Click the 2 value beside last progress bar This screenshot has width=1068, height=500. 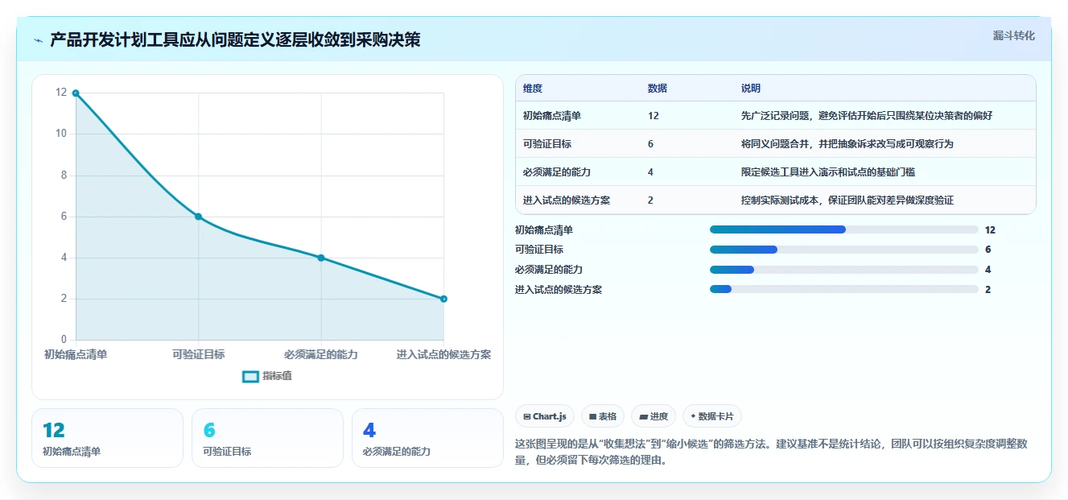pos(988,289)
